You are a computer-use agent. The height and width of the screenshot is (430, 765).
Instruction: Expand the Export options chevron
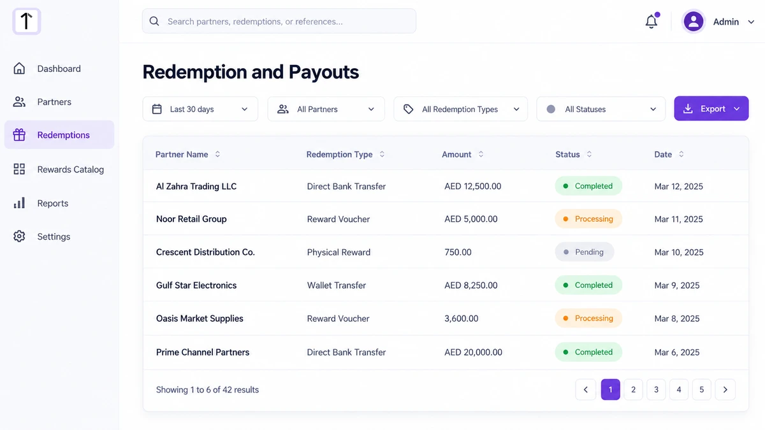(x=737, y=109)
